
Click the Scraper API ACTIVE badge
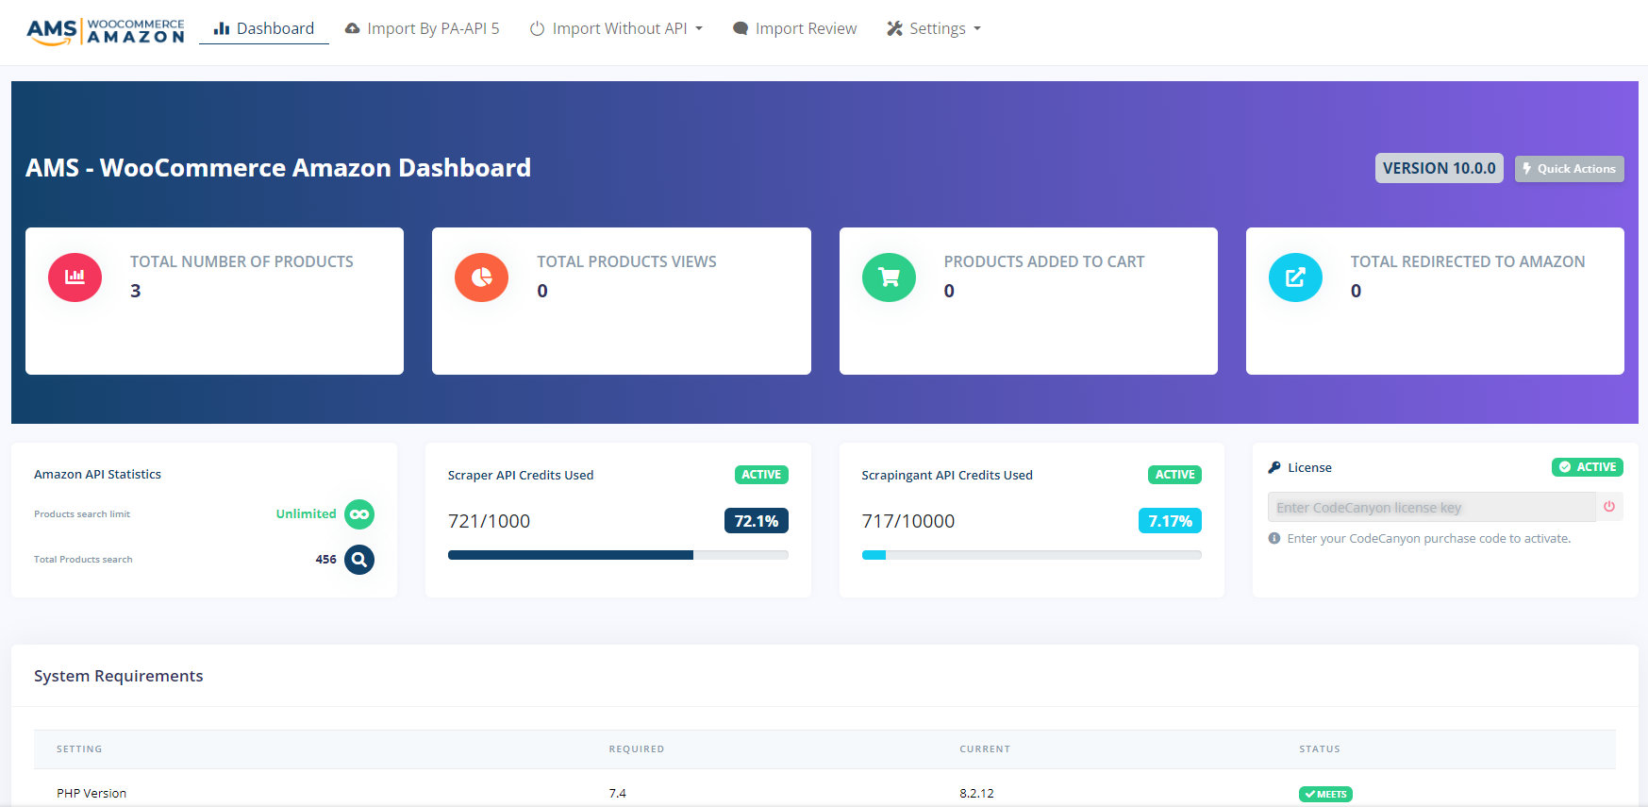point(761,475)
